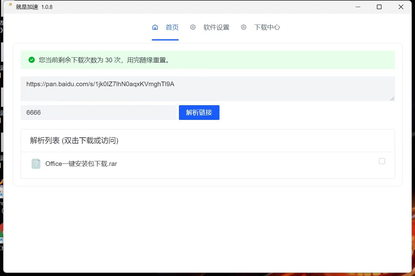415x276 pixels.
Task: Tick the checkbox for Office一键安装包下载.rar
Action: click(382, 161)
